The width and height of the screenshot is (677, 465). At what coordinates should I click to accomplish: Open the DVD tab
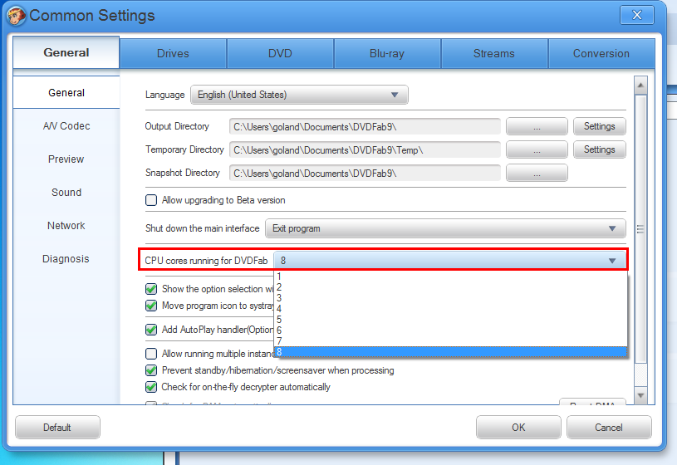pyautogui.click(x=280, y=53)
